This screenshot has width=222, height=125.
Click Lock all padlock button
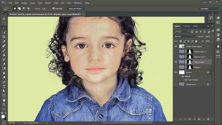196,41
